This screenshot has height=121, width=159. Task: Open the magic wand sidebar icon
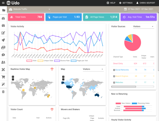coord(3,84)
